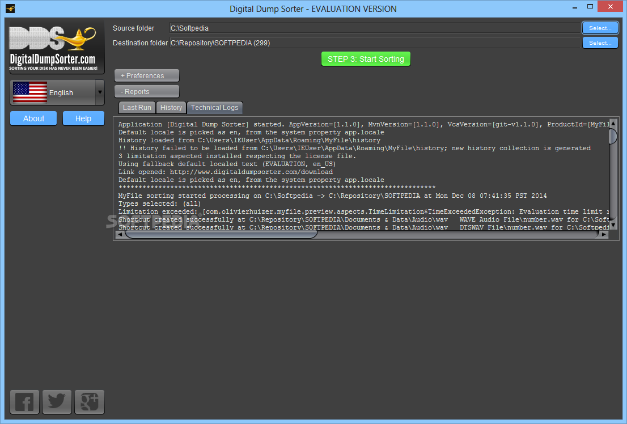
Task: Open the Google Plus icon
Action: pos(90,401)
